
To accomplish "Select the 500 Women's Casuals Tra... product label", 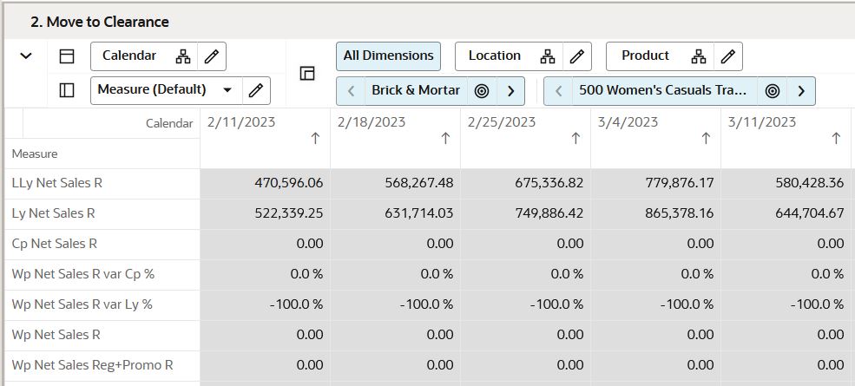I will point(662,90).
